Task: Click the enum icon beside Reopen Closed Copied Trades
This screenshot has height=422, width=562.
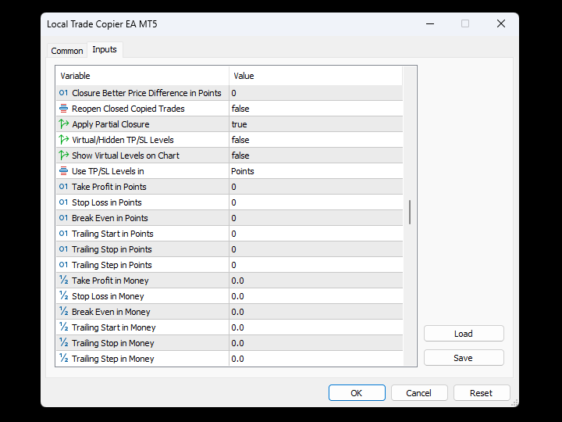Action: tap(63, 109)
